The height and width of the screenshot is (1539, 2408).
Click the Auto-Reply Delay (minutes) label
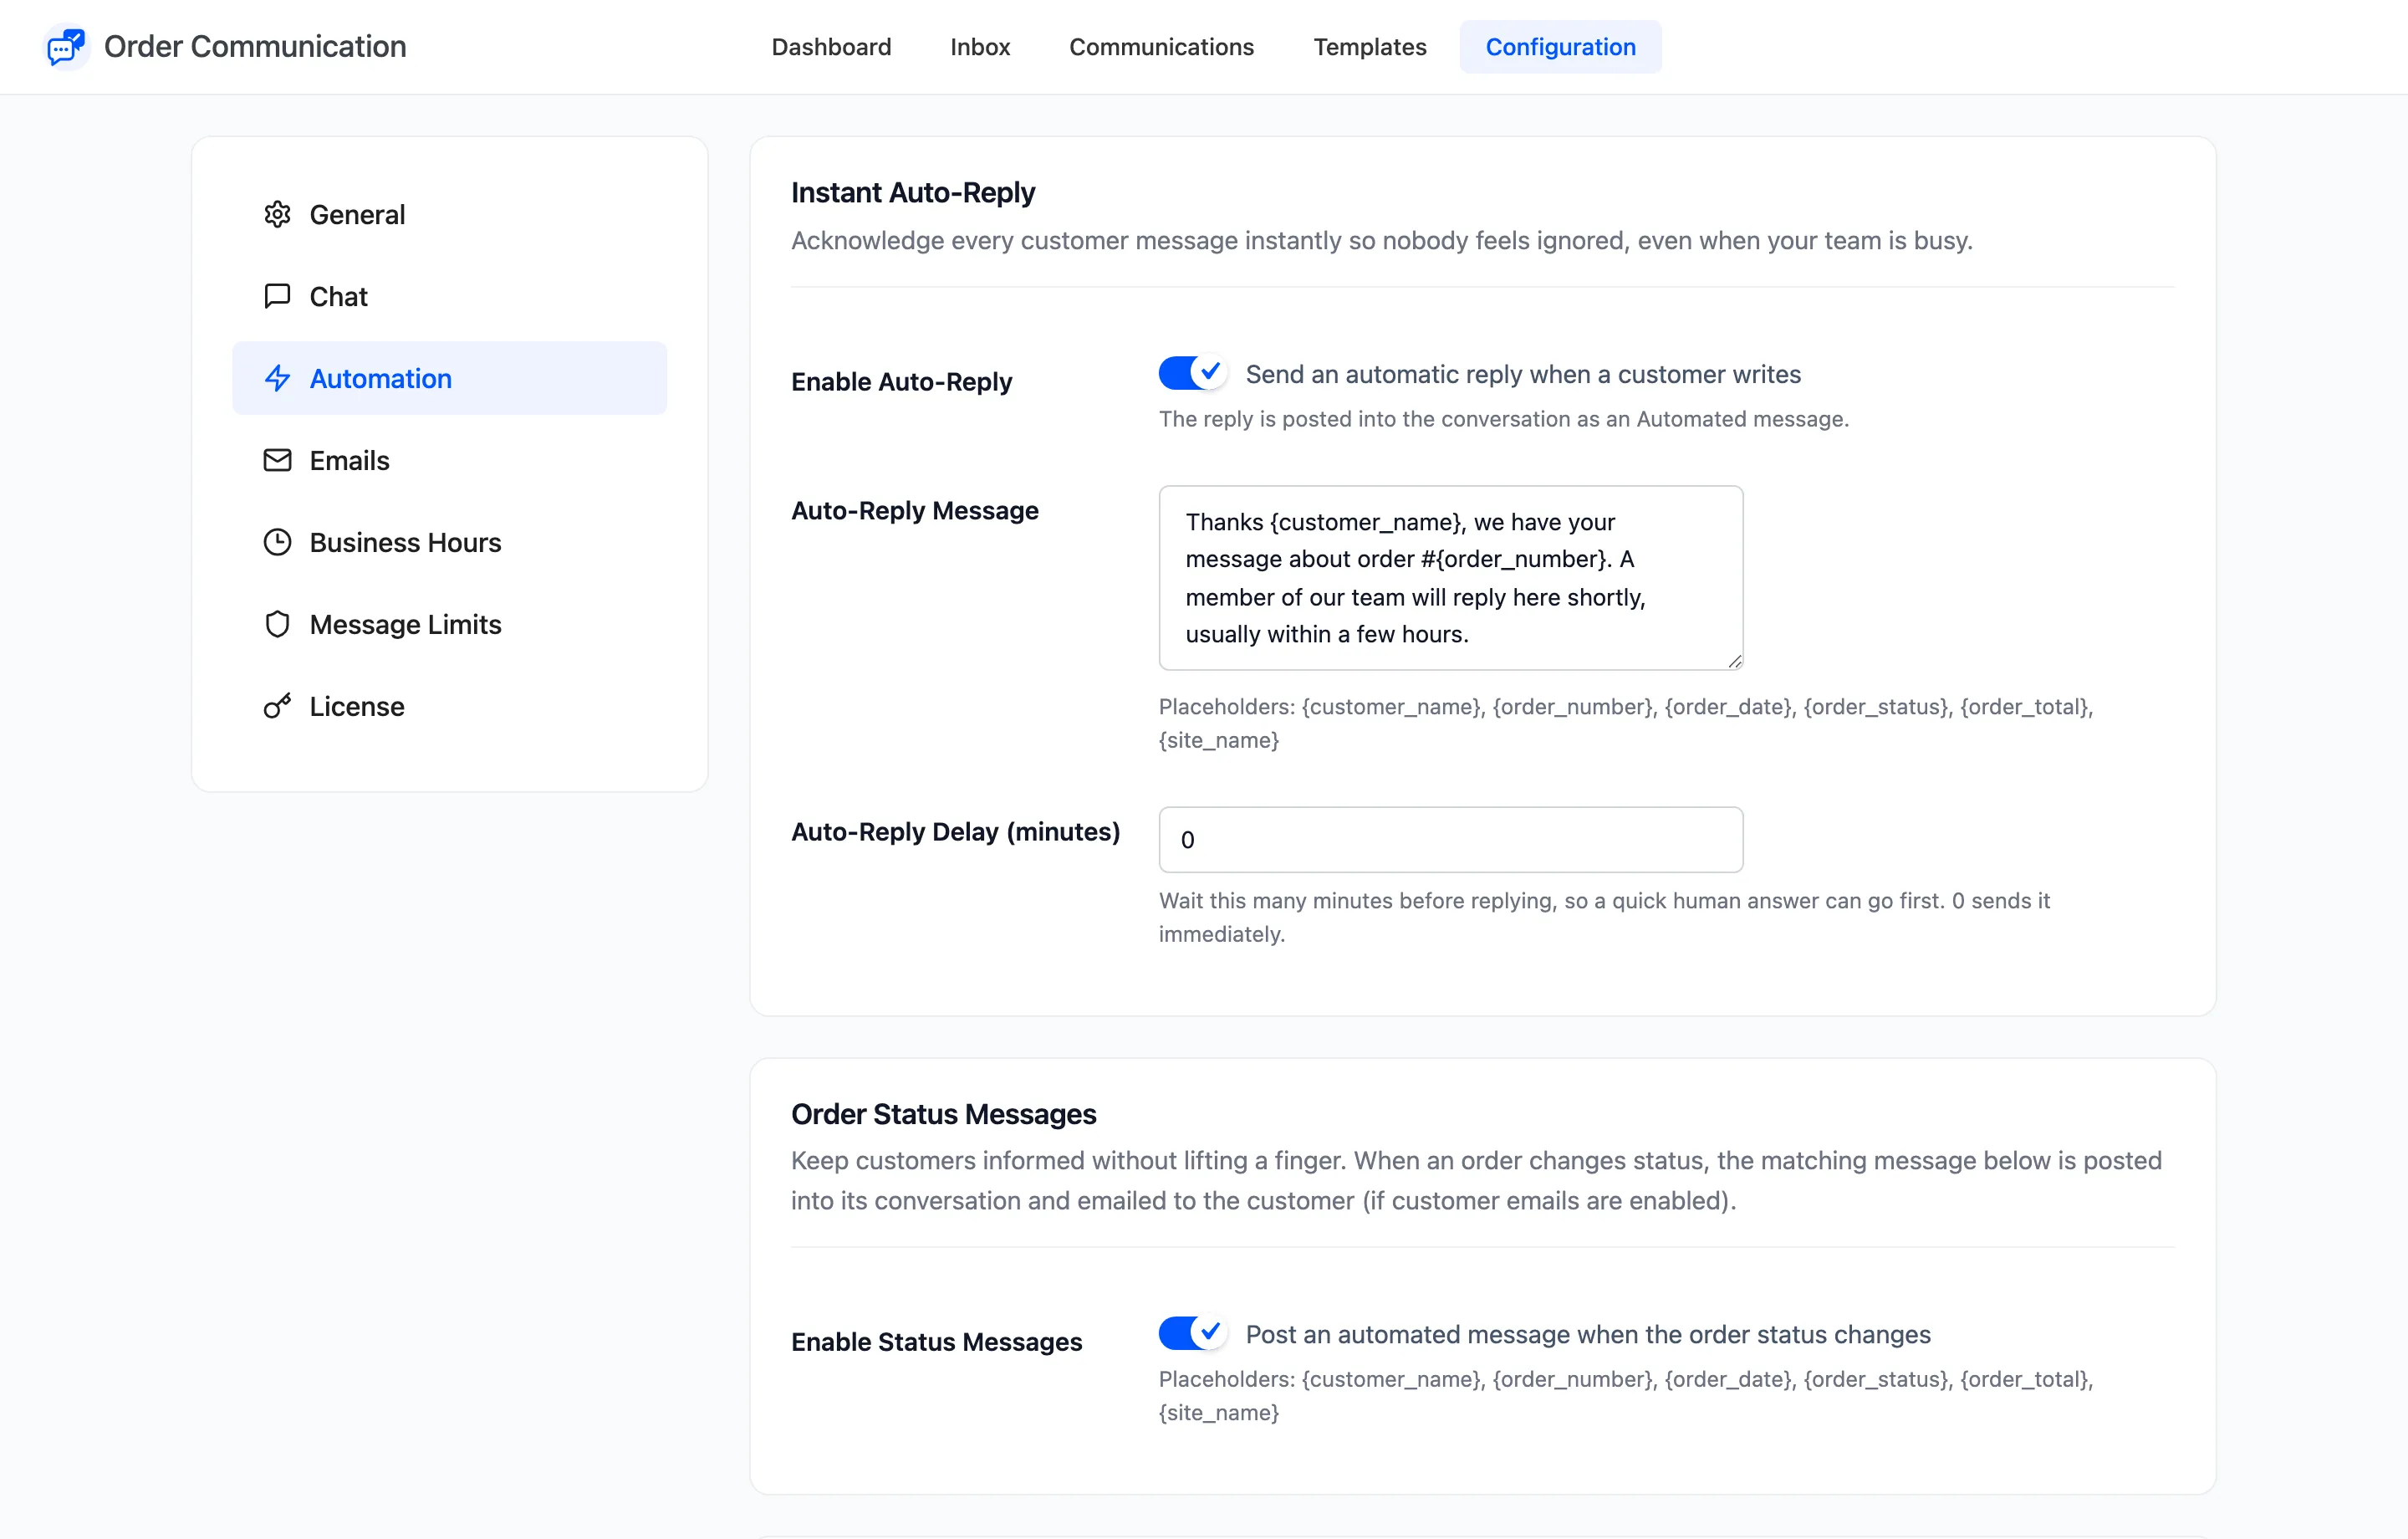(x=955, y=831)
